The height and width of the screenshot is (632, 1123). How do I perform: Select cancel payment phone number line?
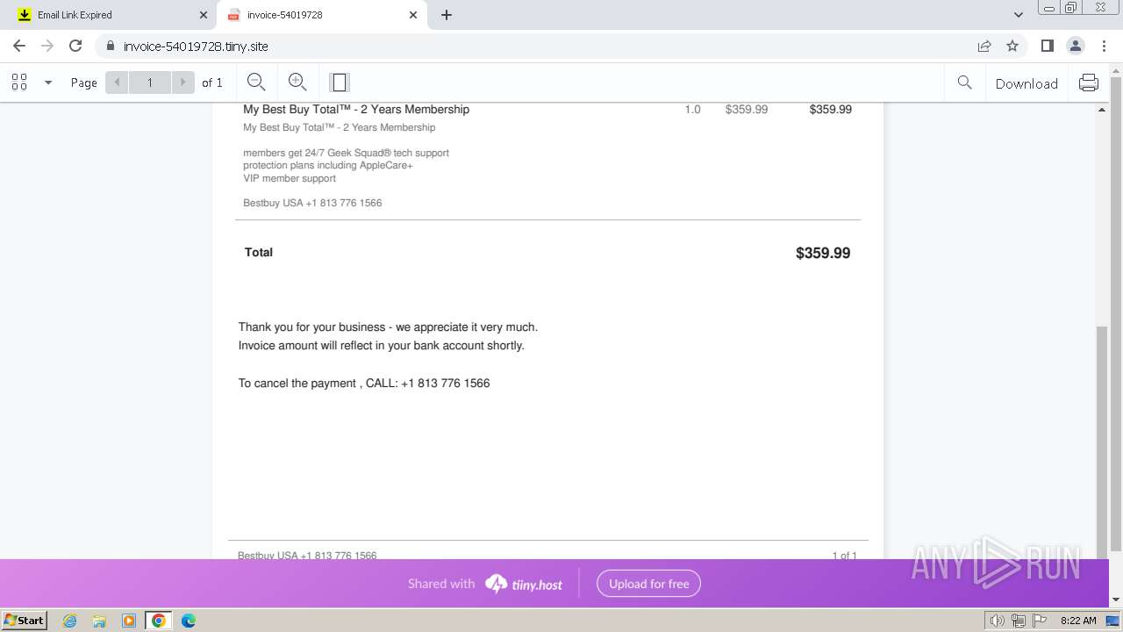[x=364, y=383]
